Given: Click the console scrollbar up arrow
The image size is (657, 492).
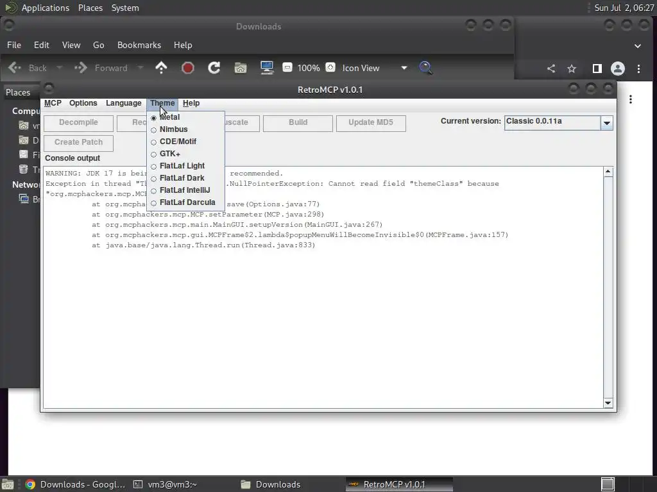Looking at the screenshot, I should pyautogui.click(x=608, y=172).
